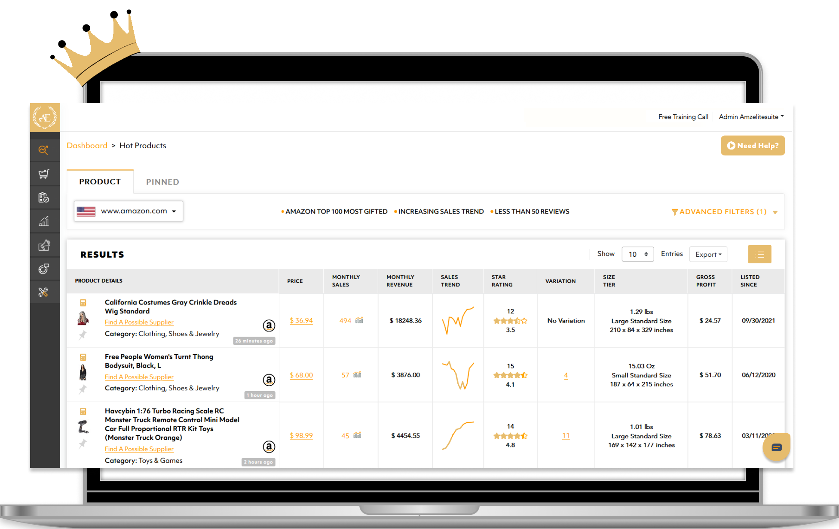Open Amazon page for California Costumes wig

coord(269,325)
